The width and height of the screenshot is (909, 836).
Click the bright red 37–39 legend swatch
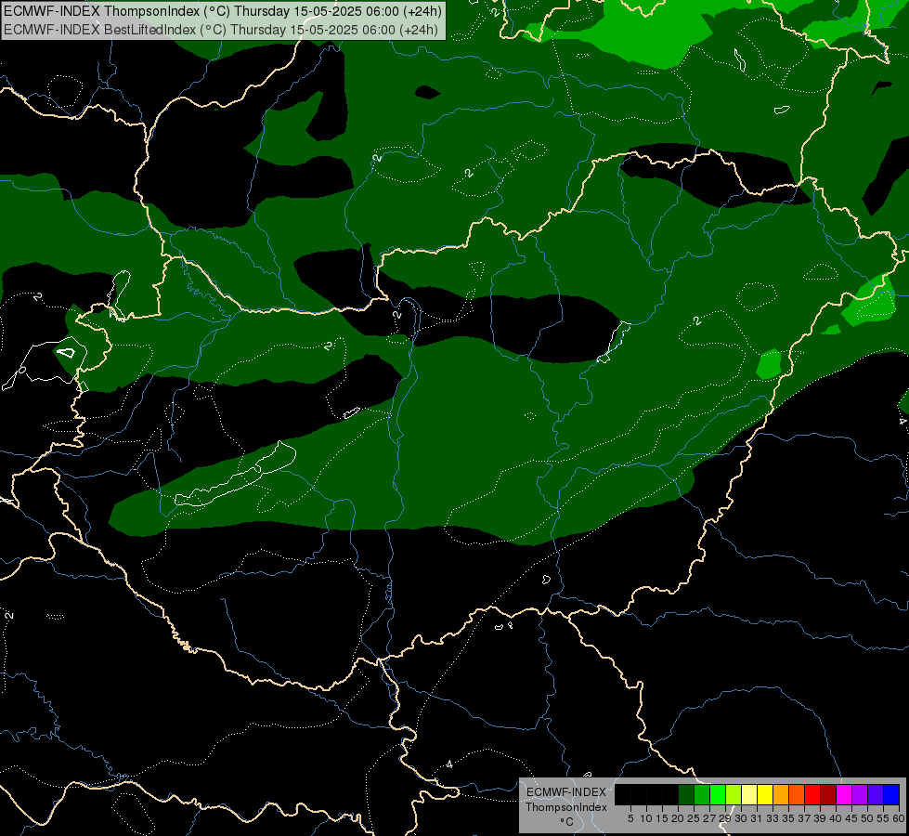(x=812, y=794)
